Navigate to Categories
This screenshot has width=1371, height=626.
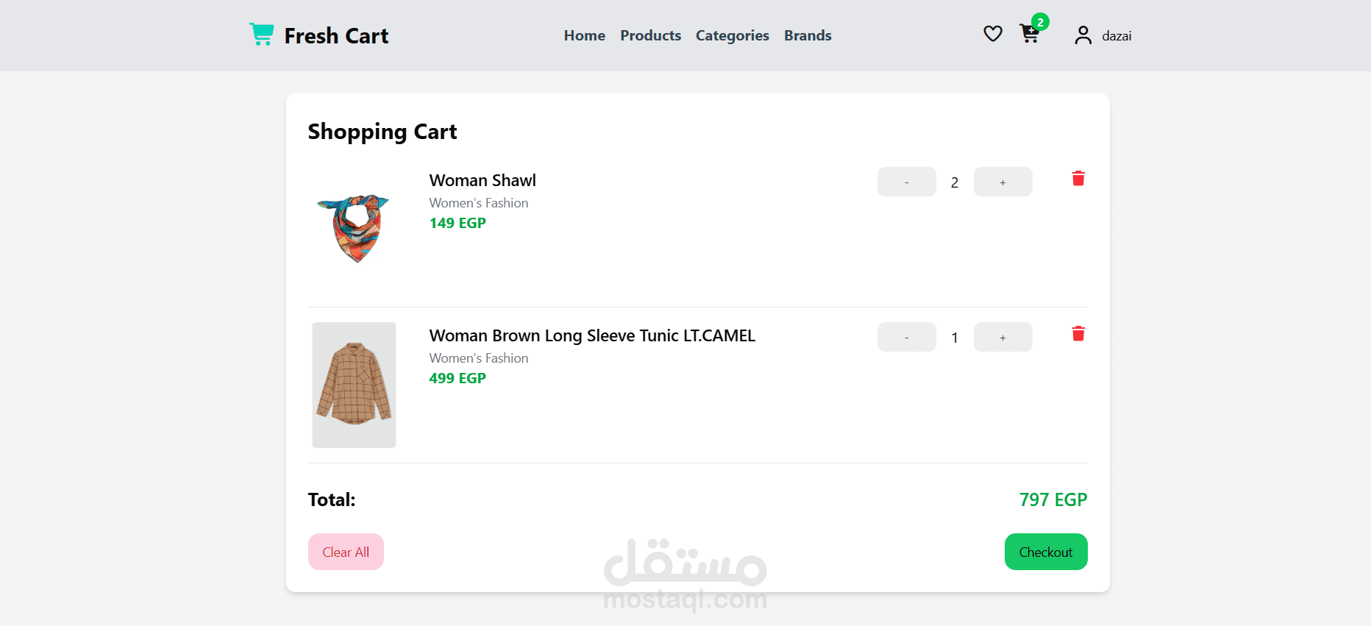[x=732, y=35]
